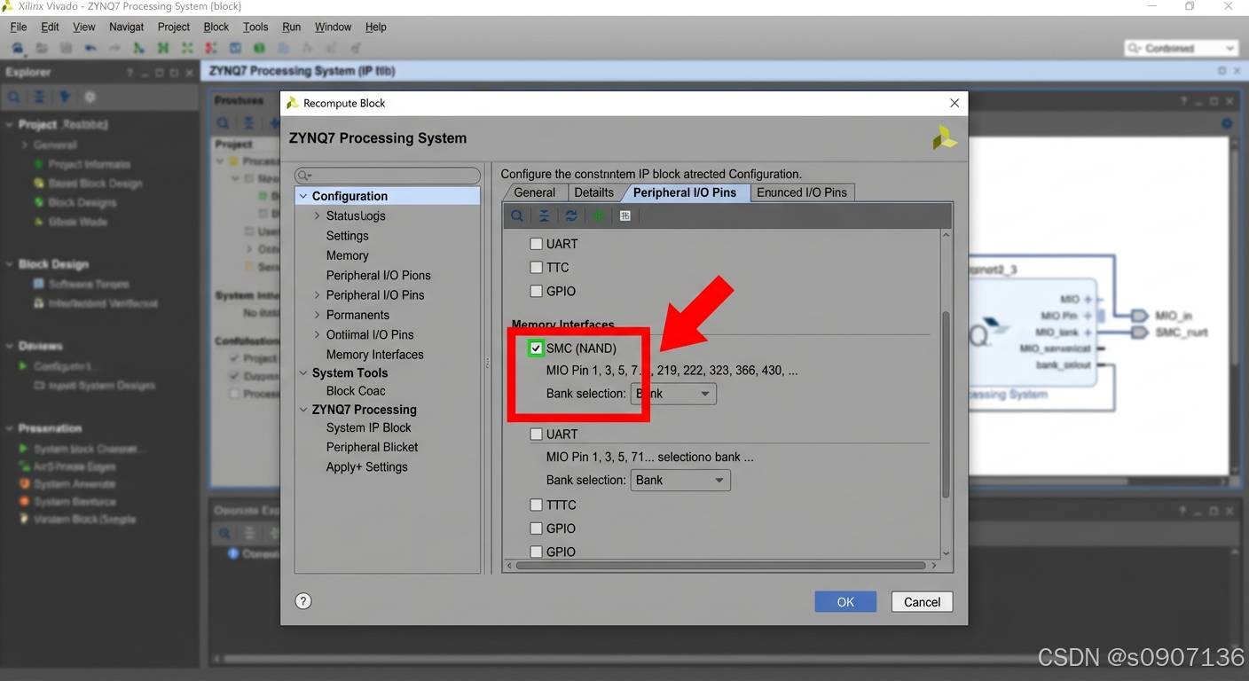Click the green chip icon in the dialog toolbar
Viewport: 1249px width, 681px height.
(x=598, y=215)
